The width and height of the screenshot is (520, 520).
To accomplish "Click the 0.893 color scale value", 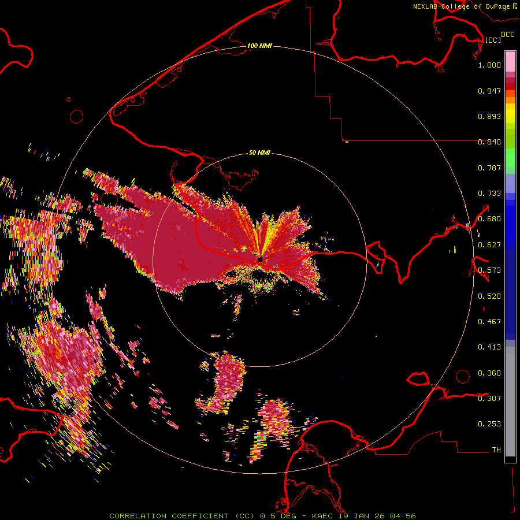I will pyautogui.click(x=489, y=116).
